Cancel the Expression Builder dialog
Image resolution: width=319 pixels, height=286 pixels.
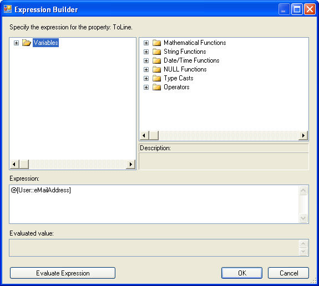288,273
